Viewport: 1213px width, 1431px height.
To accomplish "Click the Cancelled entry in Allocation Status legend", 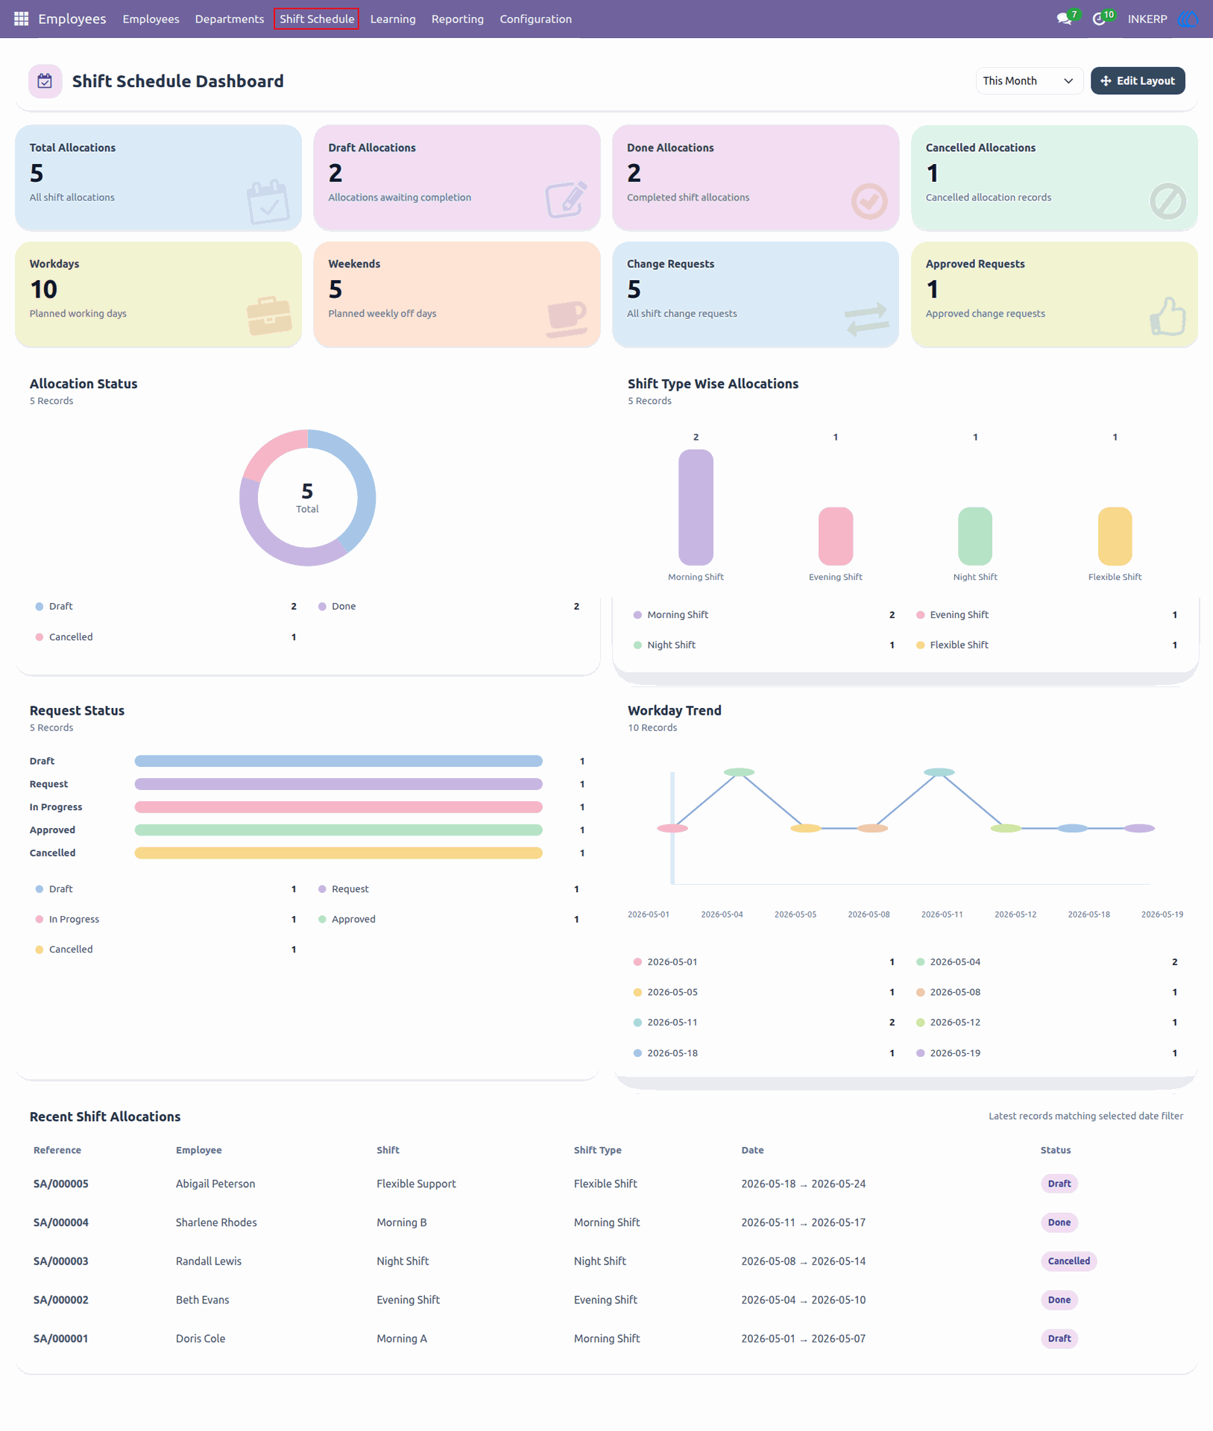I will [x=166, y=637].
